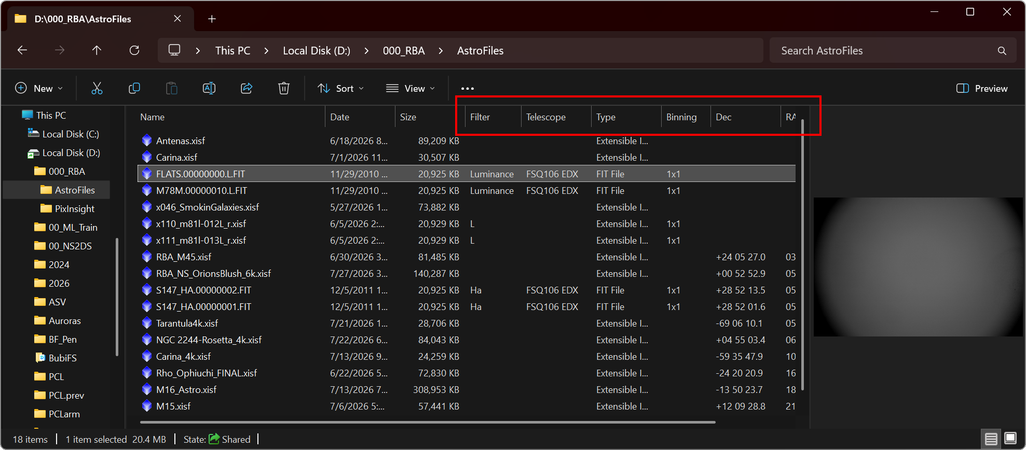Click the Cut scissors icon
Viewport: 1026px width, 450px height.
97,88
